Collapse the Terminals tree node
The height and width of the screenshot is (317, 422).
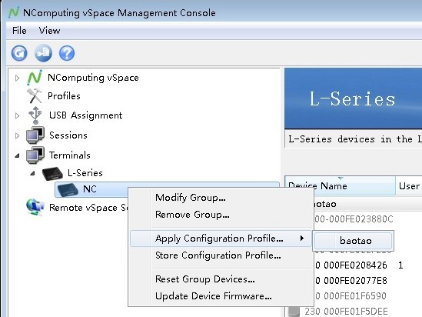tap(17, 155)
